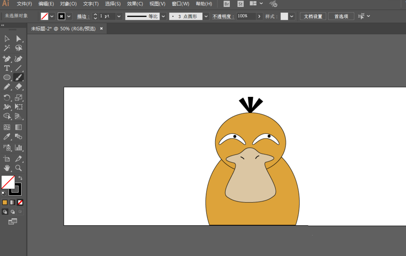Switch to Draw Behind mode
This screenshot has width=406, height=256.
pos(13,211)
